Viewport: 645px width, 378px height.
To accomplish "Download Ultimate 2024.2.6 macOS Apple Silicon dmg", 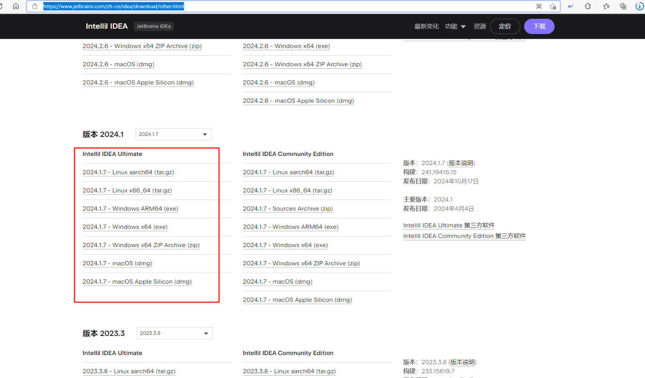I will tap(138, 83).
